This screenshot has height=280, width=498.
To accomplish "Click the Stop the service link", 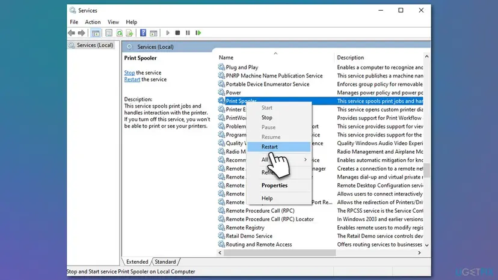I will point(129,73).
